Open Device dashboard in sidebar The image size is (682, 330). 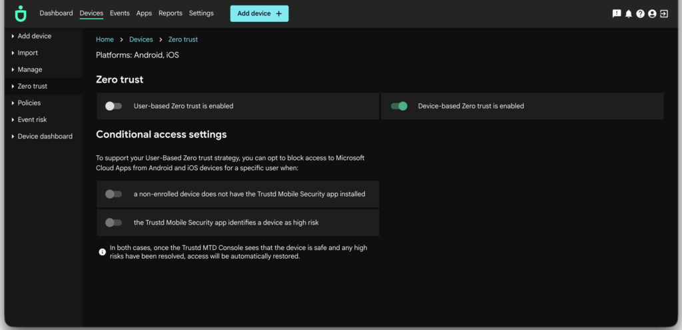pos(45,136)
